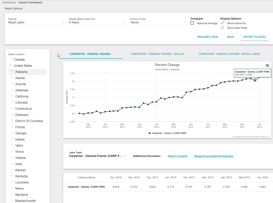The height and width of the screenshot is (203, 273).
Task: Enable the National Average comparison checkbox
Action: click(192, 23)
